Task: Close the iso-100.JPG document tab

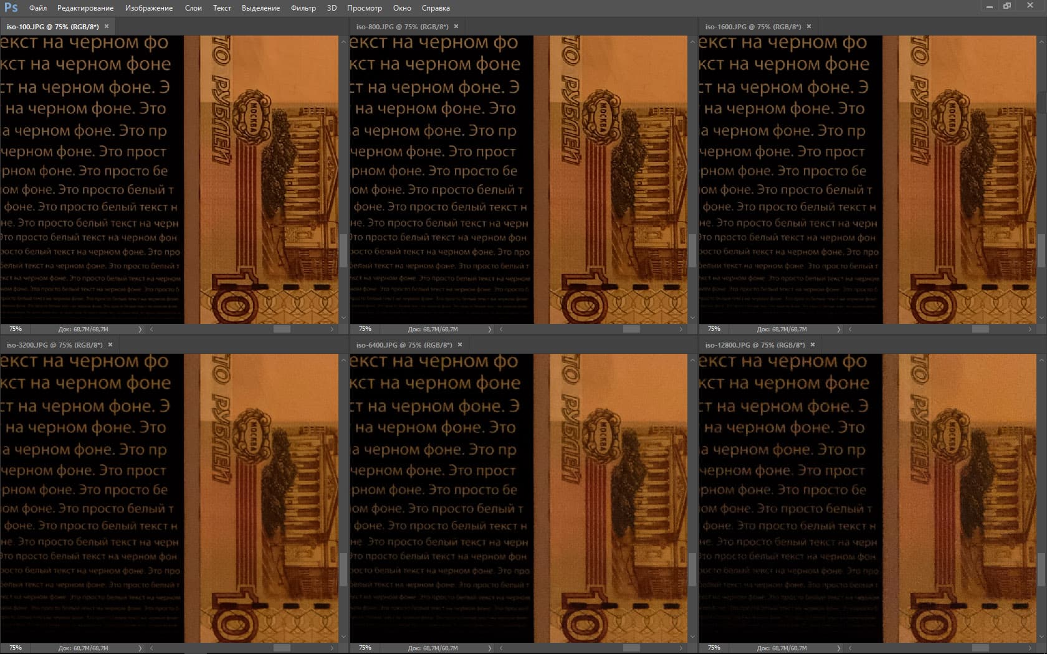Action: click(x=107, y=26)
